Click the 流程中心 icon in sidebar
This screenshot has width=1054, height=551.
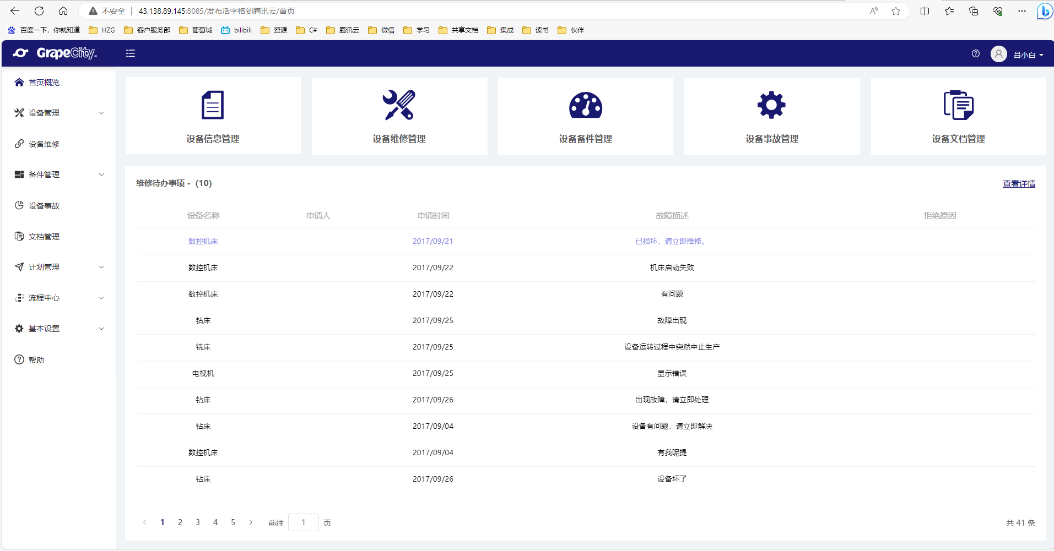(19, 298)
